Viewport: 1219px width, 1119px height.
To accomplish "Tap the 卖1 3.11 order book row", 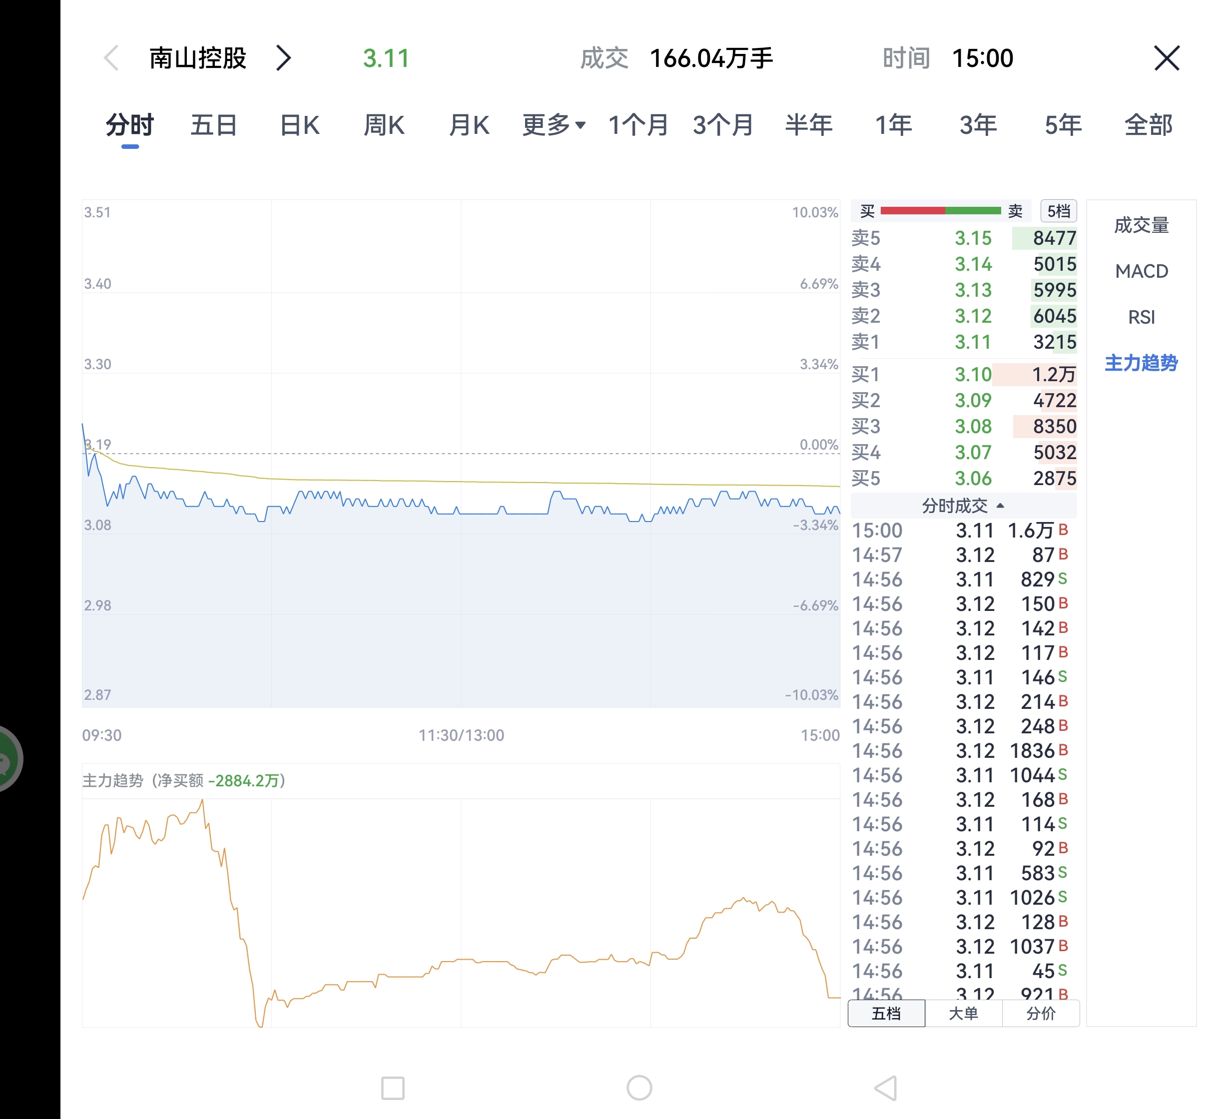I will pyautogui.click(x=963, y=342).
